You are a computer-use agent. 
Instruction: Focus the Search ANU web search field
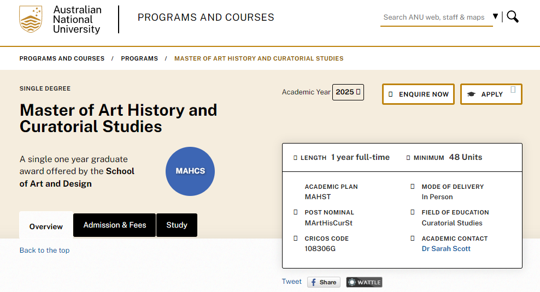435,17
